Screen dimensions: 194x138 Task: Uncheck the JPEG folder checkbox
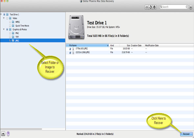pyautogui.click(x=10, y=40)
